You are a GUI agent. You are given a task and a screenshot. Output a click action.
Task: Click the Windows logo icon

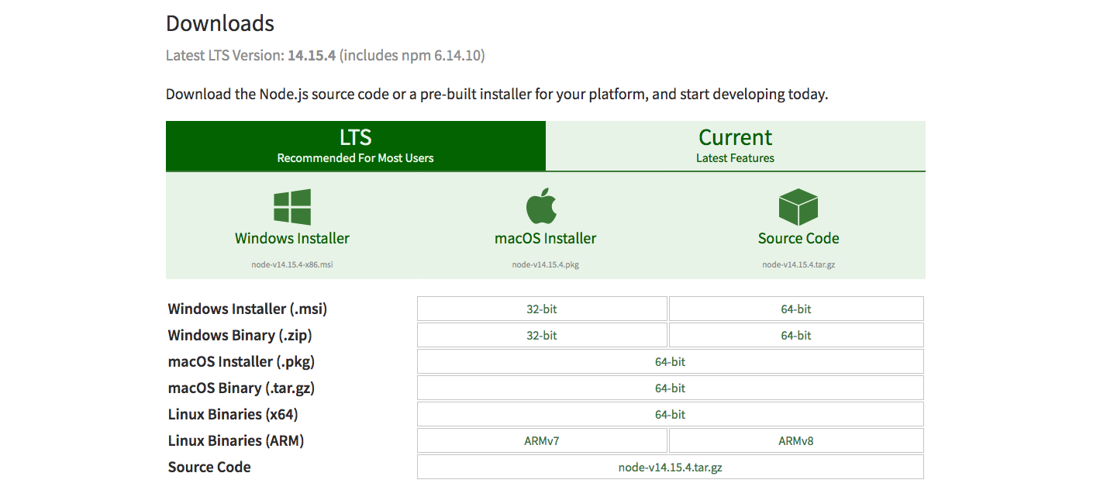tap(292, 207)
